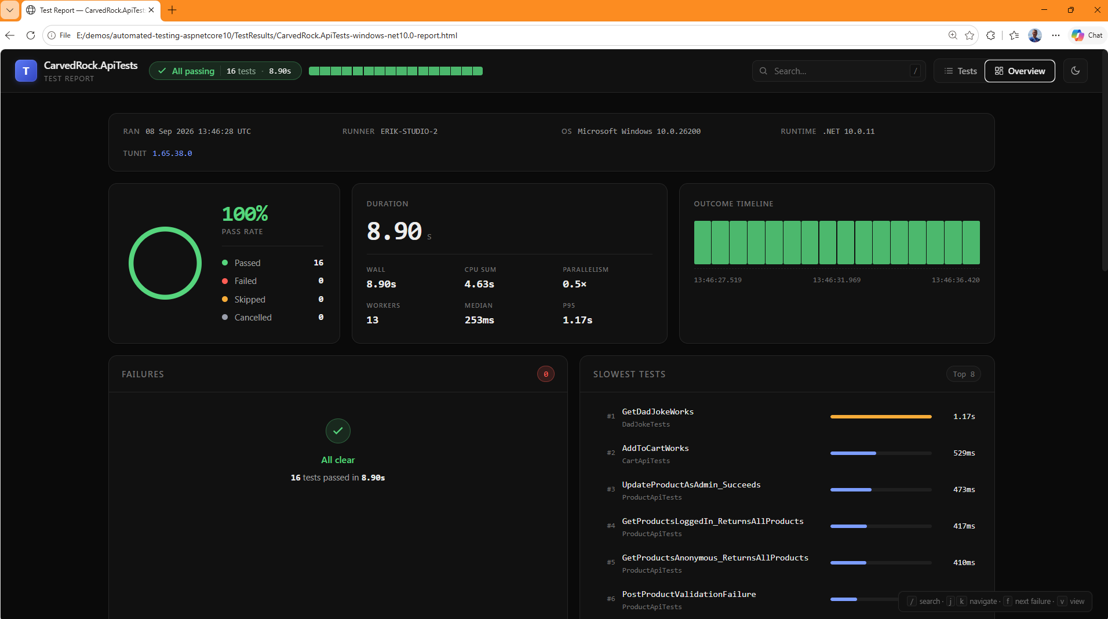This screenshot has width=1108, height=619.
Task: Open the PostProductValidationFailure test row
Action: [x=787, y=599]
